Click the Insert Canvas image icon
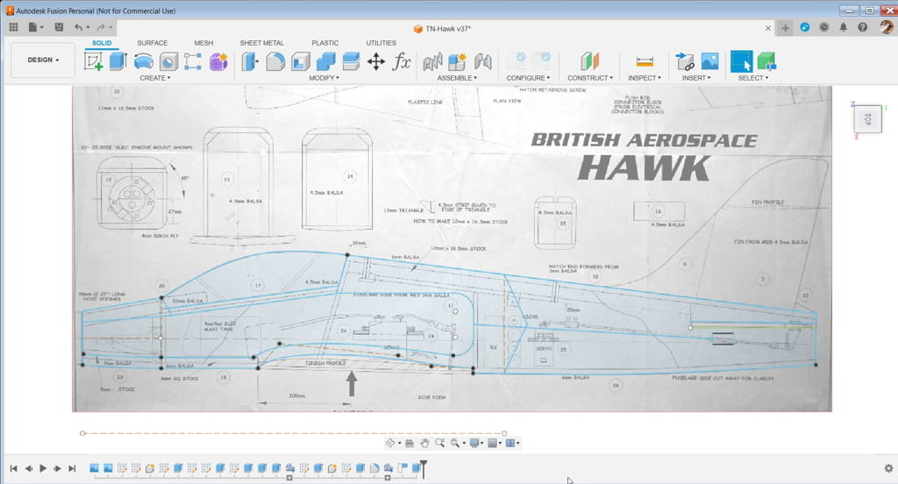Viewport: 898px width, 484px height. [x=709, y=61]
